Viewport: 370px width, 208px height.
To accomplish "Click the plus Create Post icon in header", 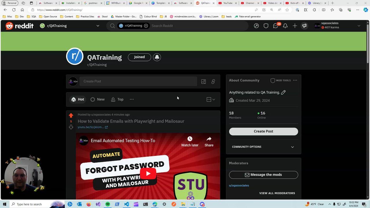I will tap(295, 26).
